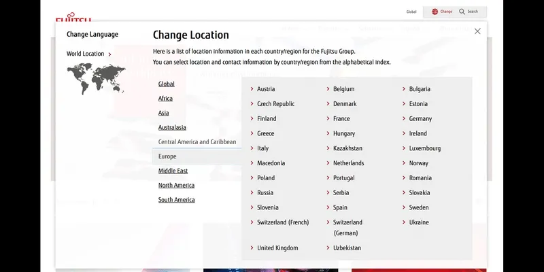The height and width of the screenshot is (272, 544).
Task: Choose Belgium from the country list
Action: tap(343, 89)
